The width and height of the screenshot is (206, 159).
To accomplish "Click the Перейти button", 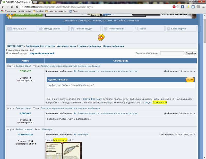I will pyautogui.click(x=191, y=53).
